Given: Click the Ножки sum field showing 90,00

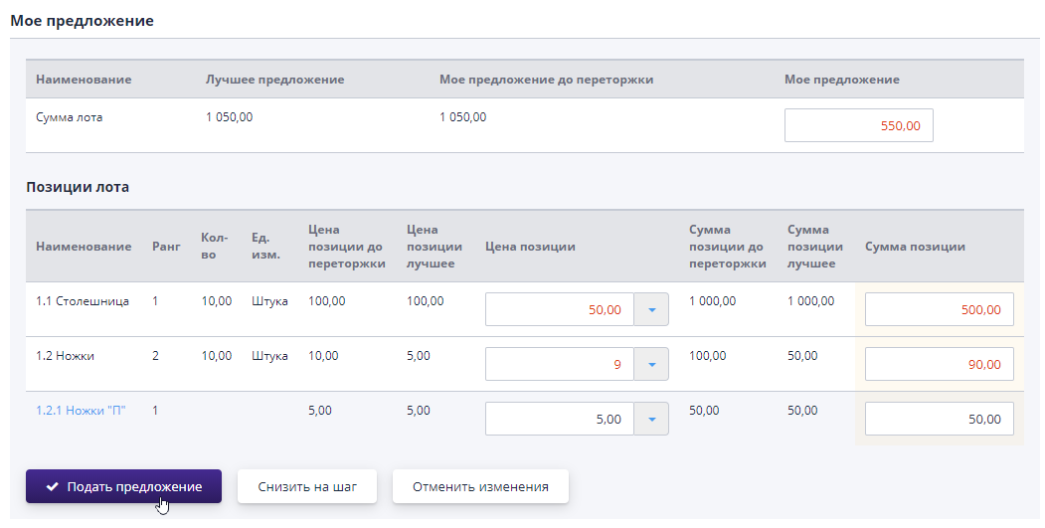Looking at the screenshot, I should click(x=939, y=364).
